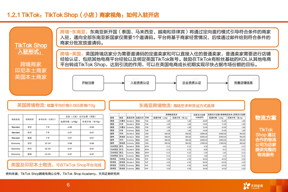The height and width of the screenshot is (192, 288).
Task: Click page number 6 at the bottom
Action: pos(69,185)
